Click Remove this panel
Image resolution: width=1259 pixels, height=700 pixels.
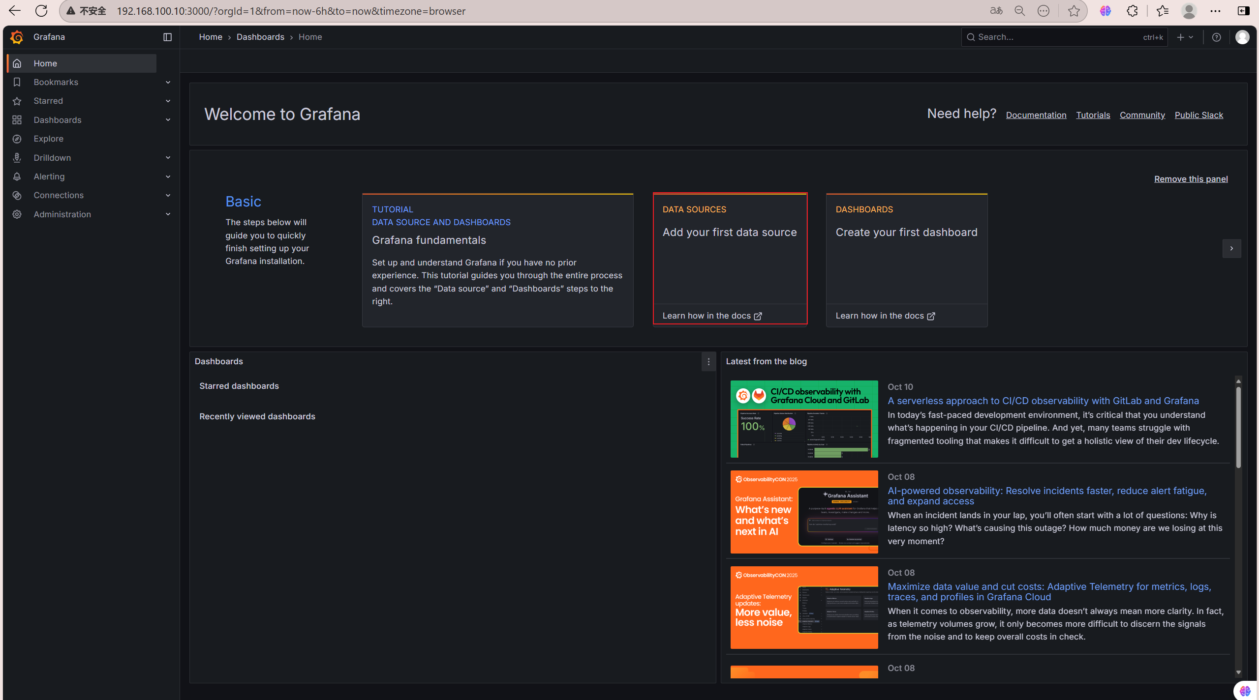[1191, 179]
